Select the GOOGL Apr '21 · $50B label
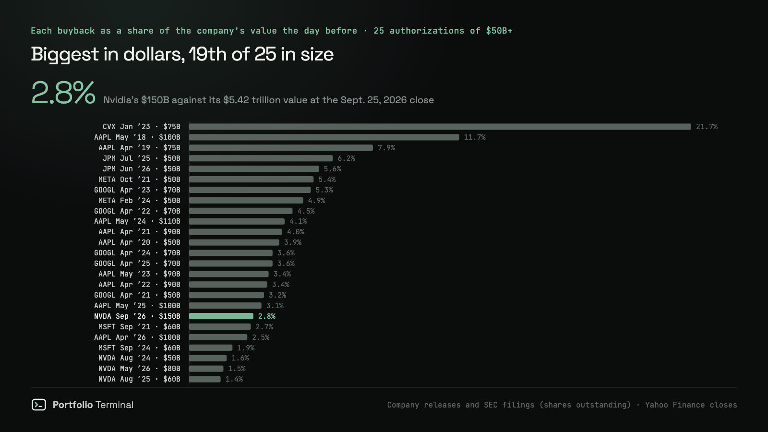Image resolution: width=768 pixels, height=432 pixels. click(x=137, y=295)
